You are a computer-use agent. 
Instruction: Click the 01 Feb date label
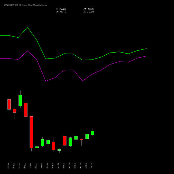tap(53, 166)
